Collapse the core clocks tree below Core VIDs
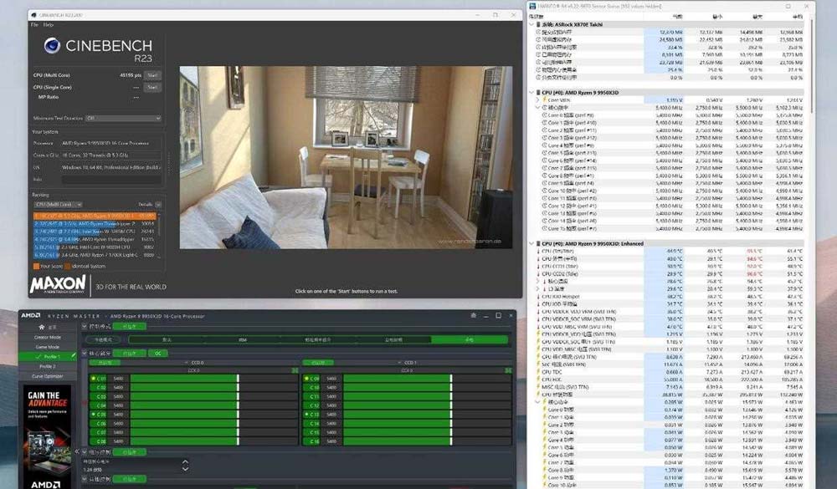Screen dimensions: 837x489 click(538, 107)
